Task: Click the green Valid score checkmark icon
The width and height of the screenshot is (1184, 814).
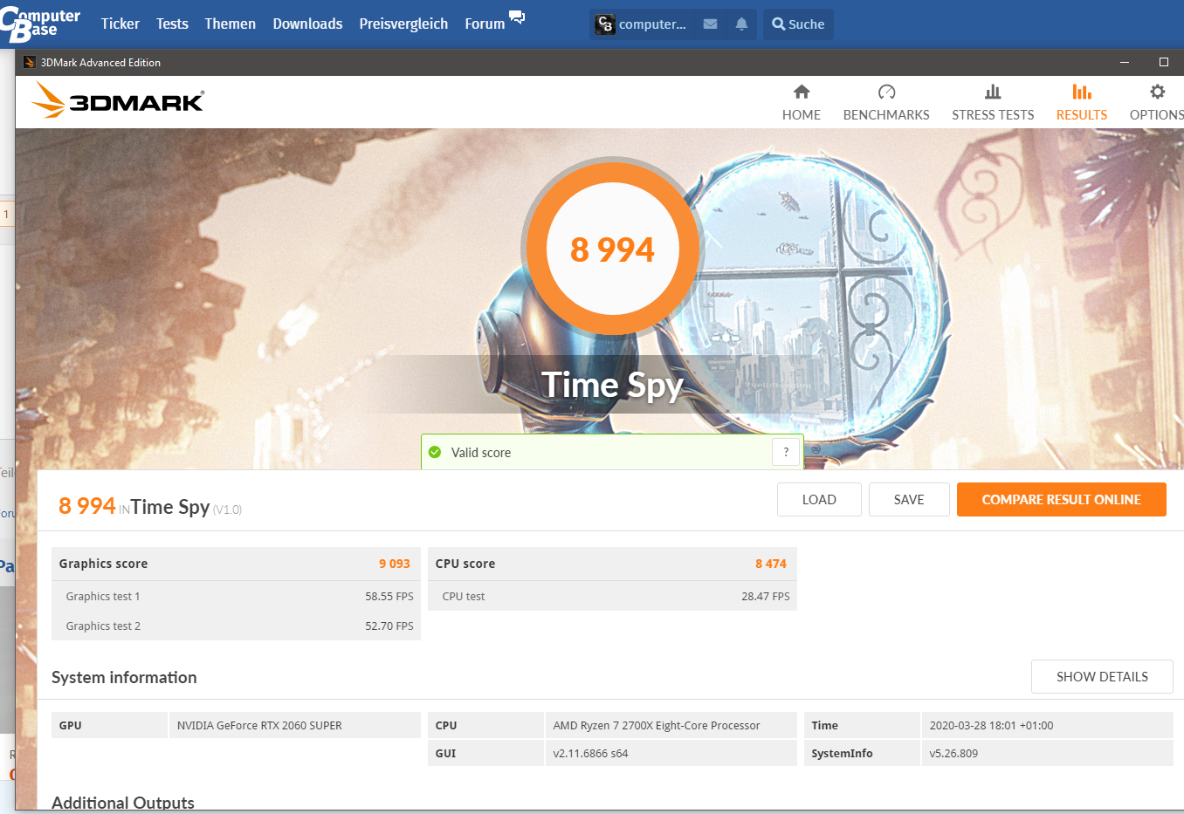Action: (435, 452)
